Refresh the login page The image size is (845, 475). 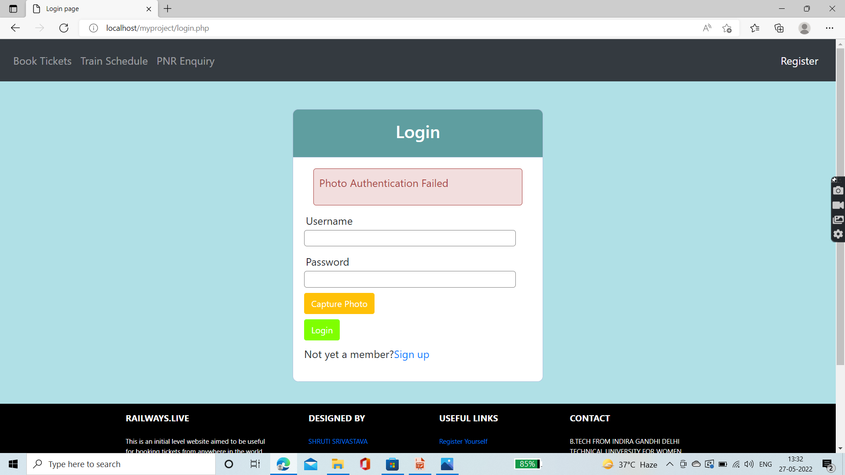click(63, 28)
